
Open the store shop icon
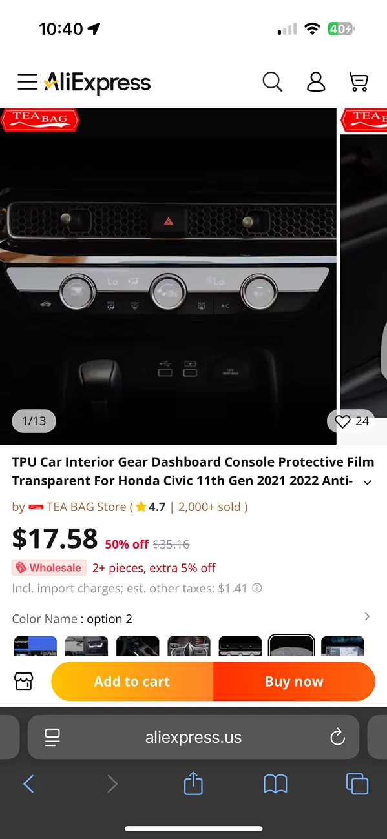(x=24, y=681)
